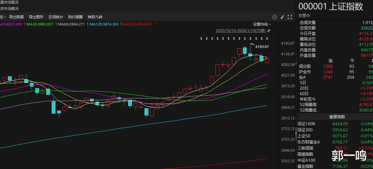Click the side panel collapse handle
373x169 pixels.
pyautogui.click(x=296, y=133)
